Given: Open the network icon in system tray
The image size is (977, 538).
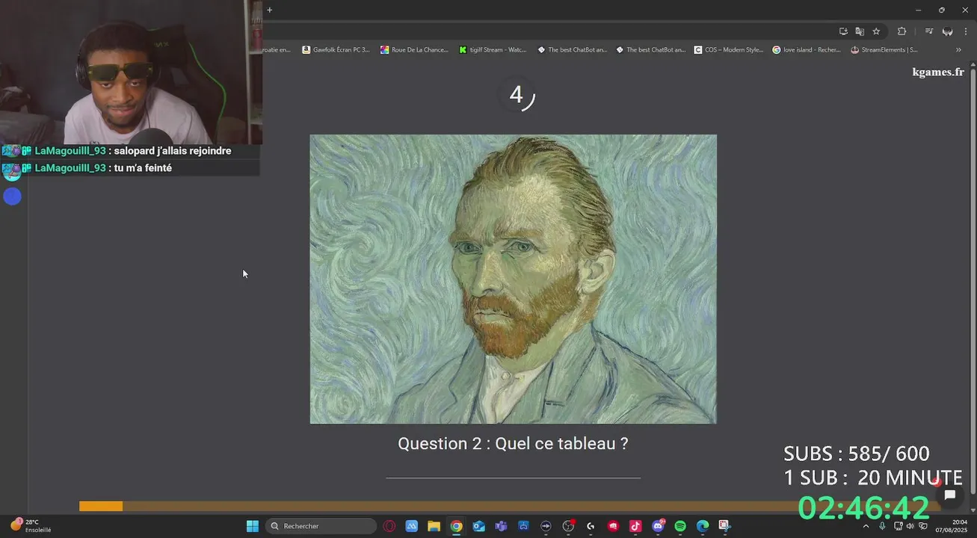Looking at the screenshot, I should 898,526.
